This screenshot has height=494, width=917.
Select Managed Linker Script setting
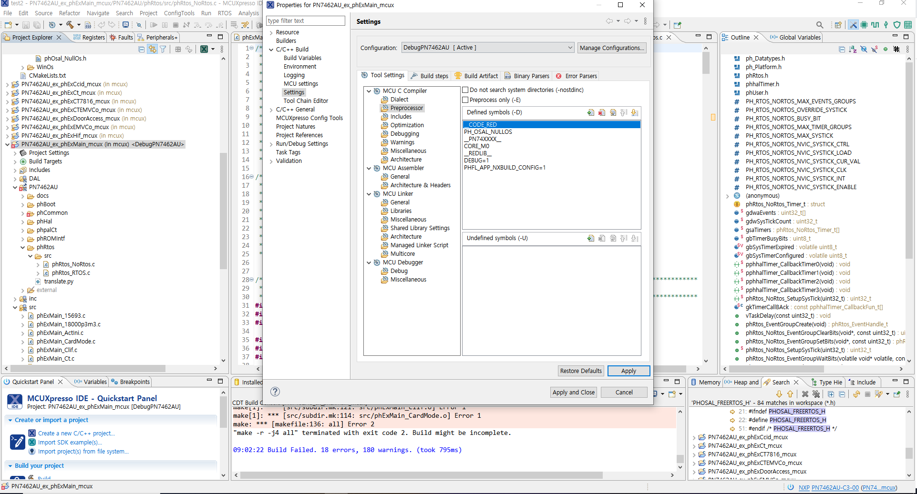(x=419, y=245)
